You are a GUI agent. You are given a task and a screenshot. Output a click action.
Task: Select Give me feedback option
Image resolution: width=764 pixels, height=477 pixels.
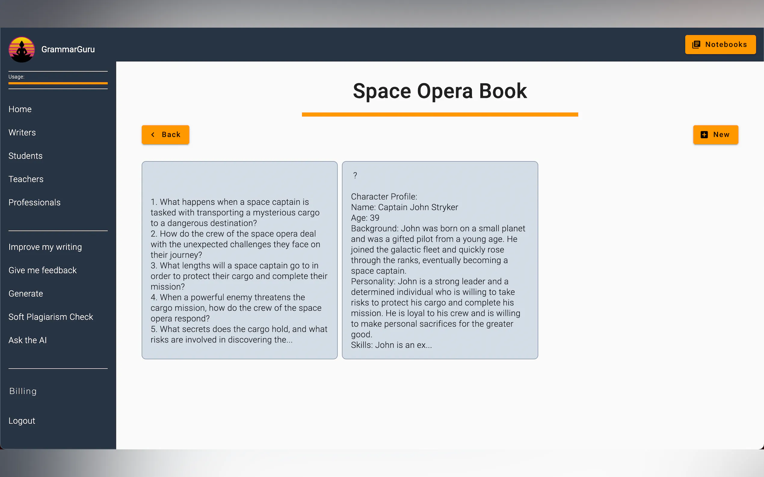43,270
